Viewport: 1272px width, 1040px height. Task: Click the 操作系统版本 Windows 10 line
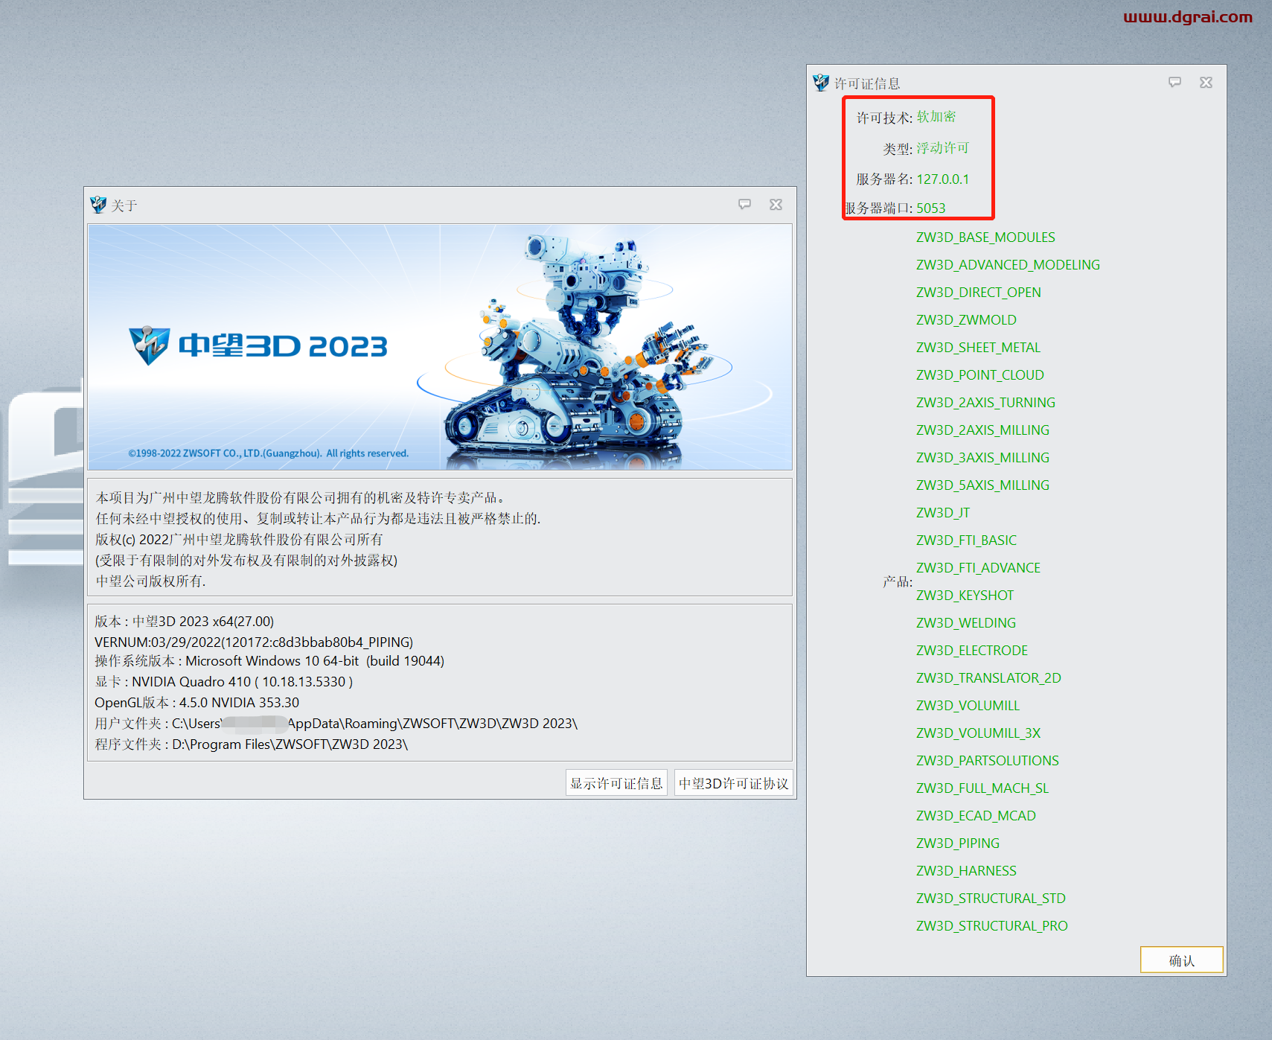click(x=269, y=661)
